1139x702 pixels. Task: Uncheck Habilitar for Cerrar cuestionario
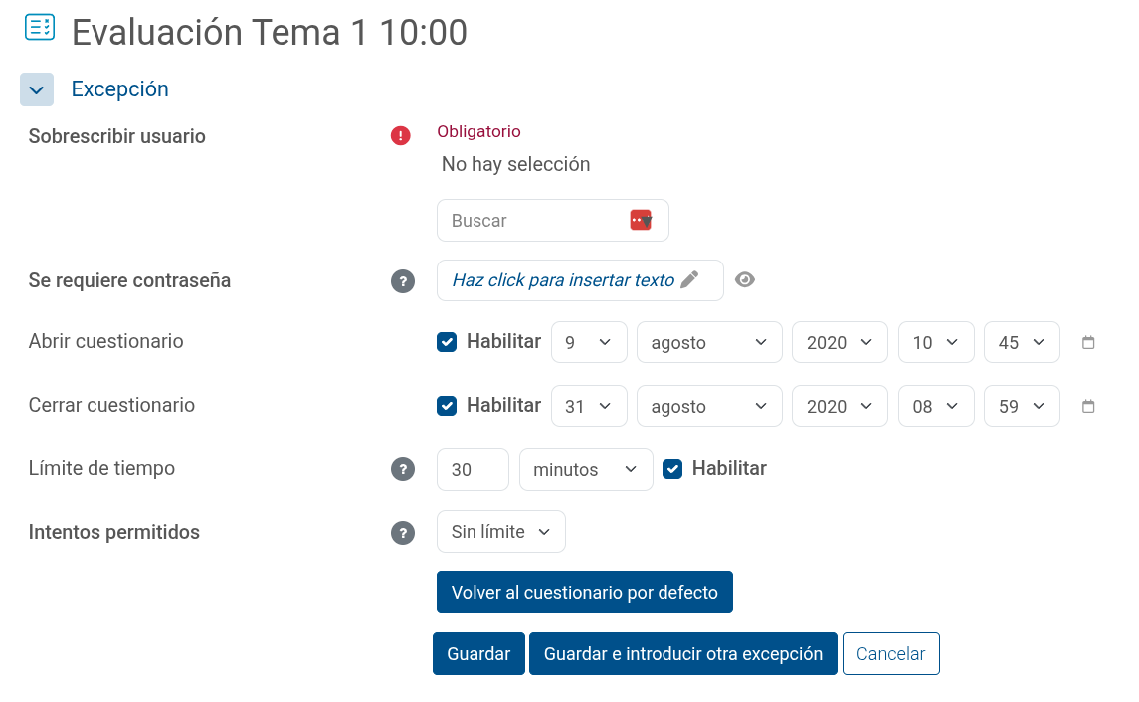447,406
